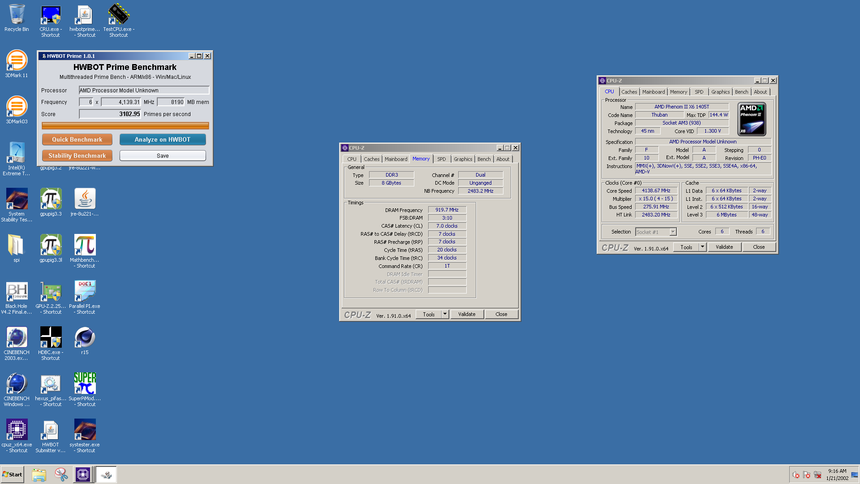Switch to HWBOT Prime Java taskbar button
This screenshot has height=484, width=860.
click(107, 475)
